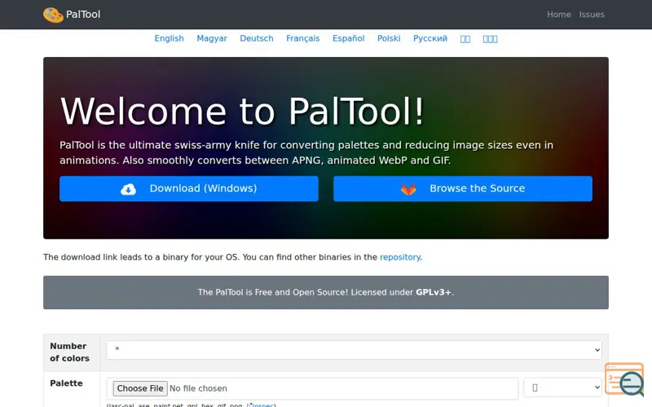Click the GitLab fox icon

(x=408, y=189)
